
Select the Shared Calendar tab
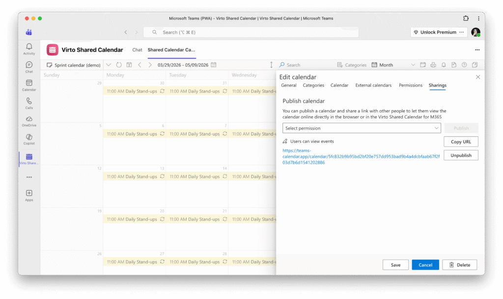click(171, 50)
